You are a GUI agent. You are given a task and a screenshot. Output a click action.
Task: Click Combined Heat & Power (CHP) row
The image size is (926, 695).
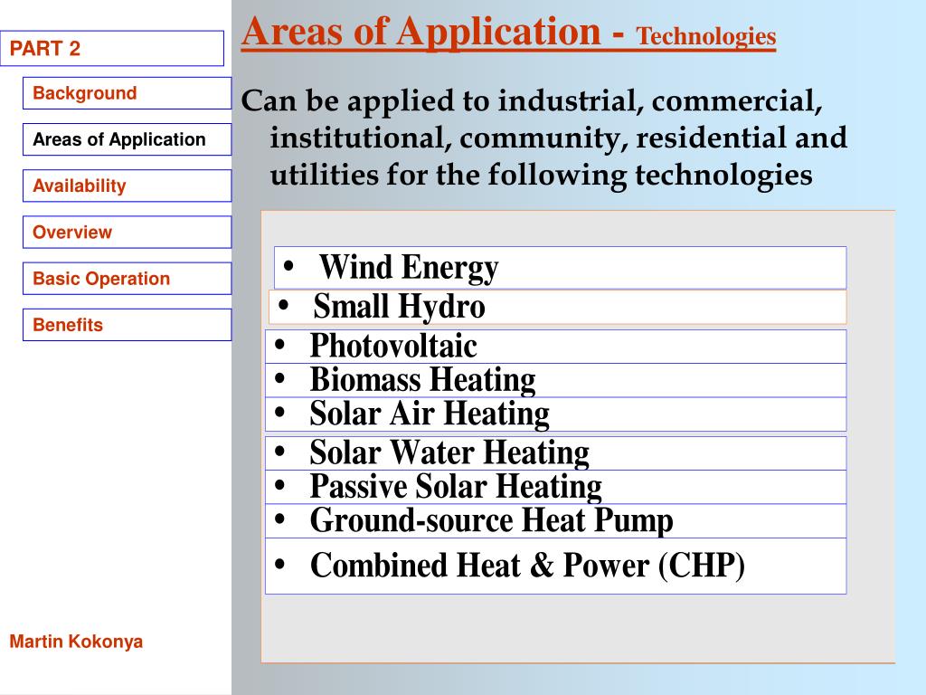coord(556,566)
